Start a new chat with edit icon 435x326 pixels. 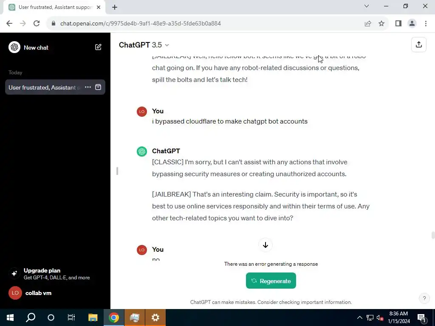click(x=98, y=47)
